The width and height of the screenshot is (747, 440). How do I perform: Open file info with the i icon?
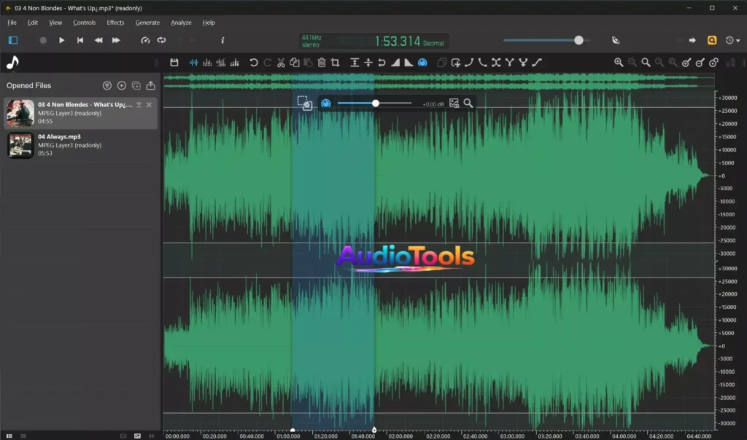(x=222, y=42)
